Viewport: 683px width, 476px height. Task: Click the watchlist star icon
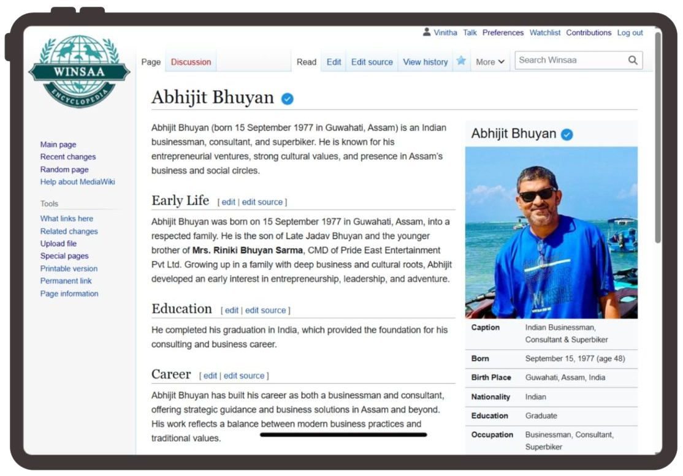coord(461,61)
